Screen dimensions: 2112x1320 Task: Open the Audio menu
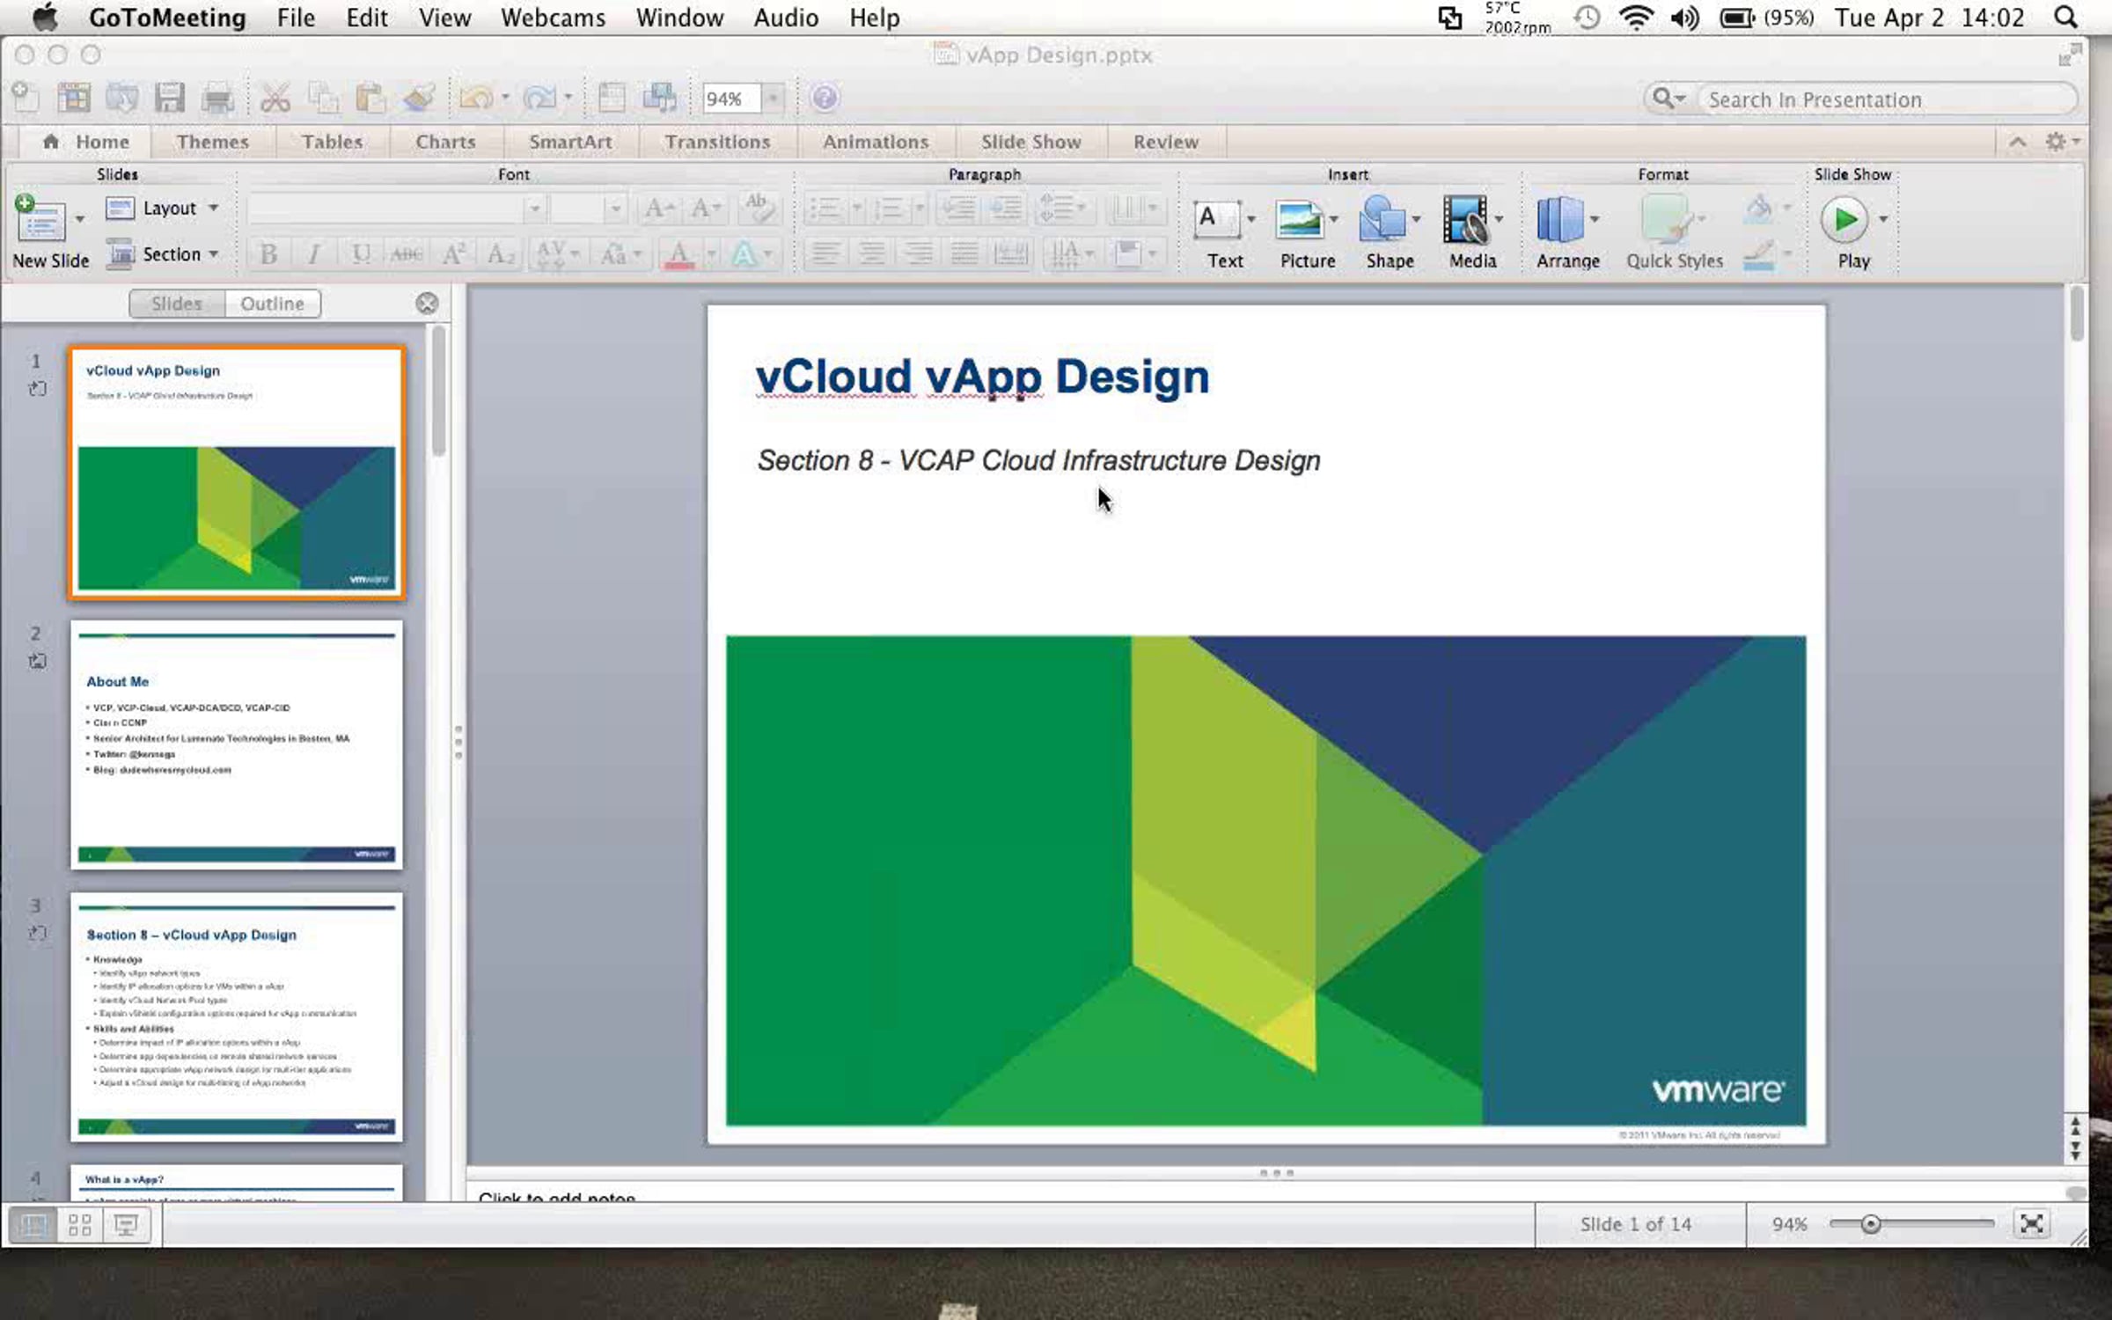tap(786, 18)
